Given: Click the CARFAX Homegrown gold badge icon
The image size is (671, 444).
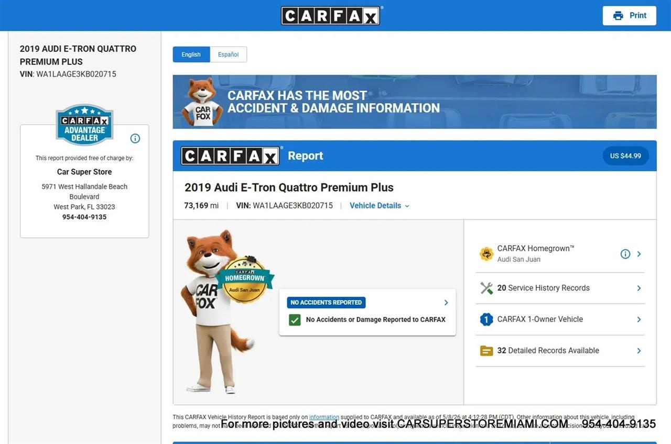Looking at the screenshot, I should 486,254.
